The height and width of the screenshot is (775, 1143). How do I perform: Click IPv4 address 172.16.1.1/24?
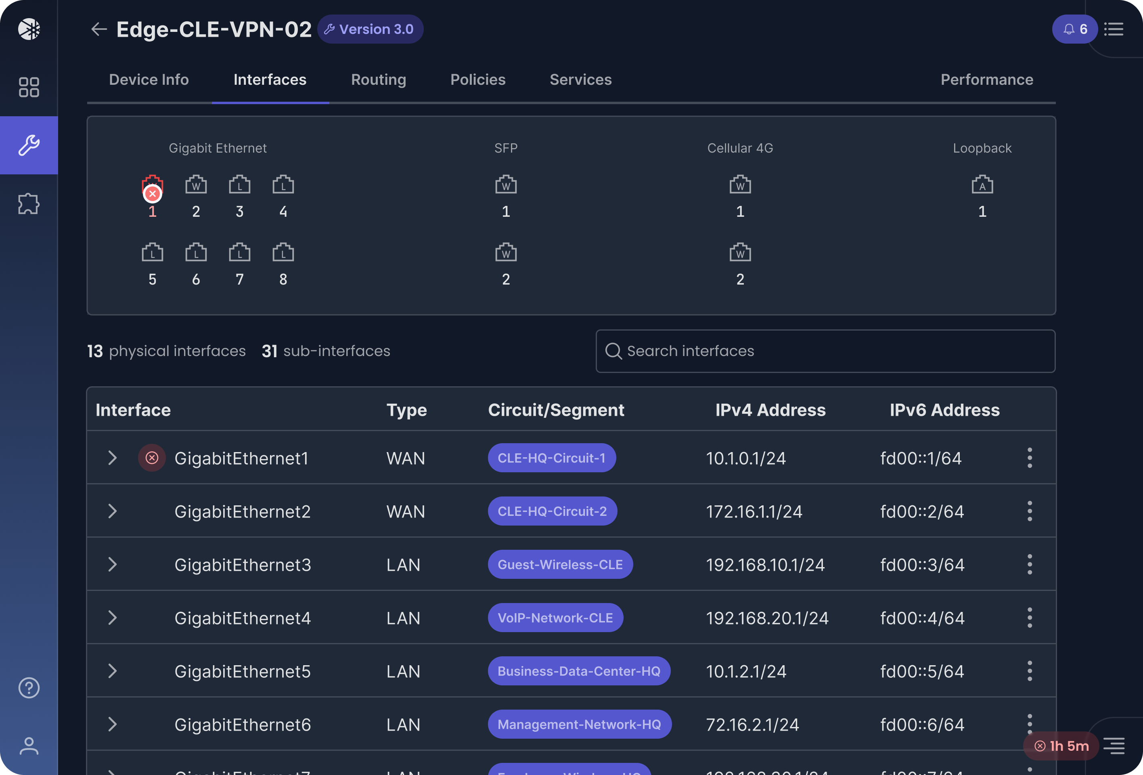pos(754,511)
